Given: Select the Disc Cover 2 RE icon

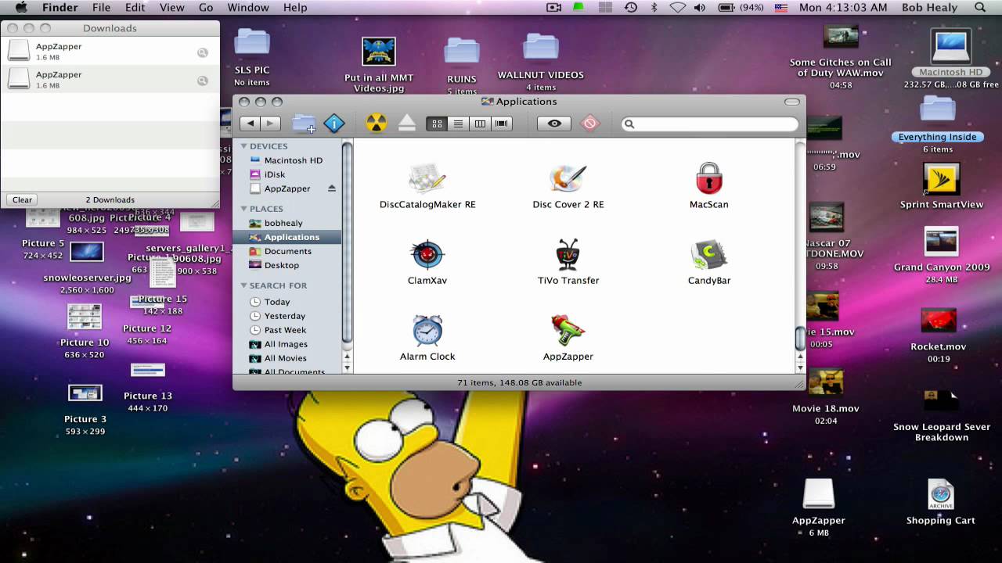Looking at the screenshot, I should [568, 179].
